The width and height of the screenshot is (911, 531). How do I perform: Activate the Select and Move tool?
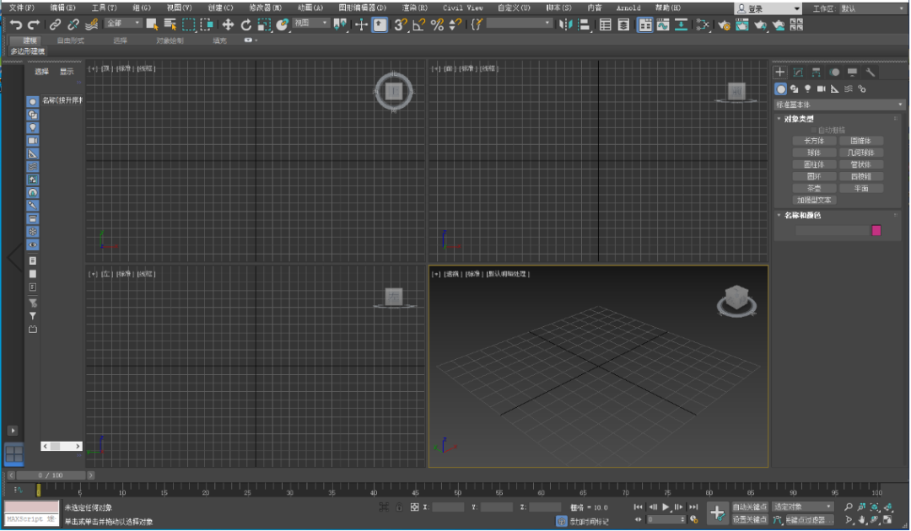coord(229,24)
